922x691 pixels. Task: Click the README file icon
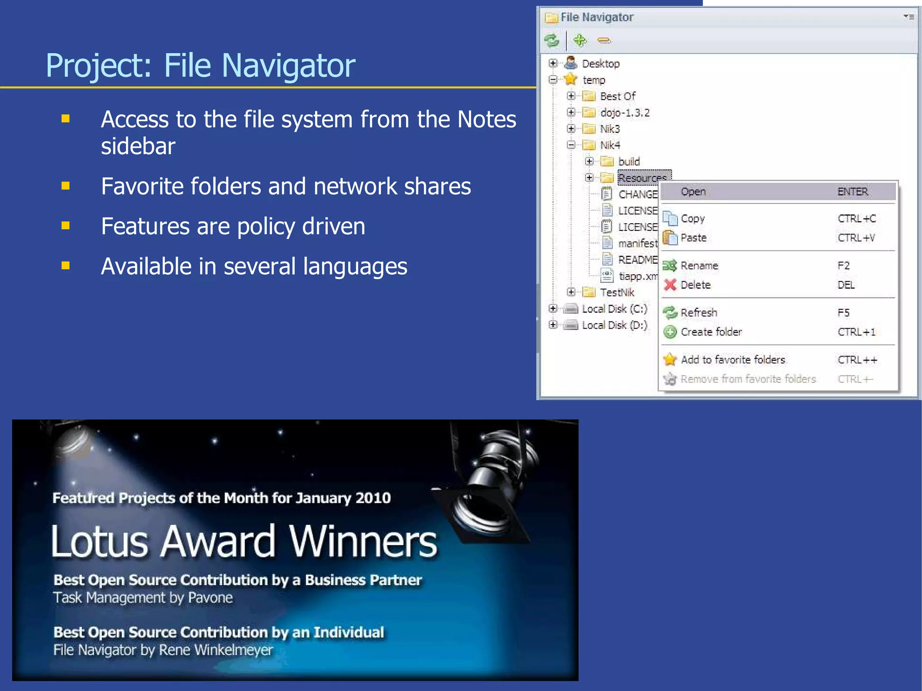[607, 259]
